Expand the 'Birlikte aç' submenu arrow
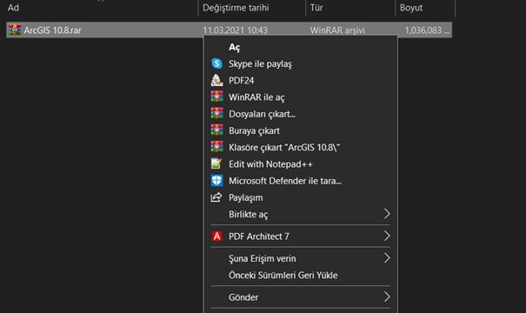This screenshot has width=526, height=313. pos(387,214)
